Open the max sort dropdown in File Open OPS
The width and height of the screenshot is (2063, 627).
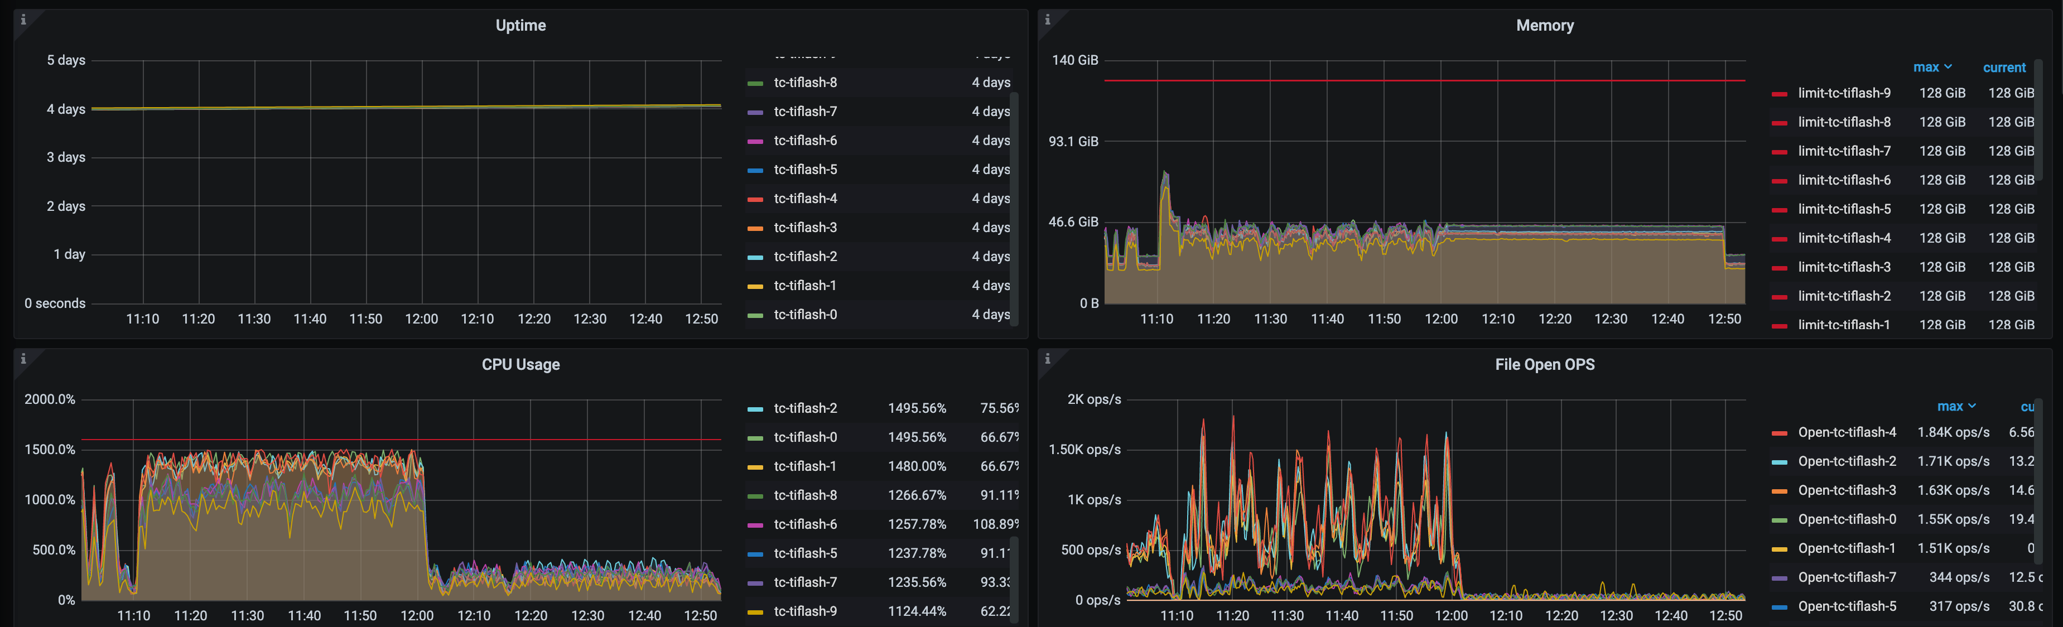(1956, 406)
